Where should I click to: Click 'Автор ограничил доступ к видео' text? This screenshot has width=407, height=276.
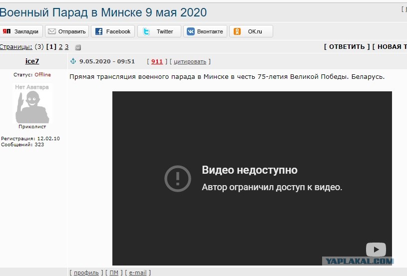tap(272, 187)
